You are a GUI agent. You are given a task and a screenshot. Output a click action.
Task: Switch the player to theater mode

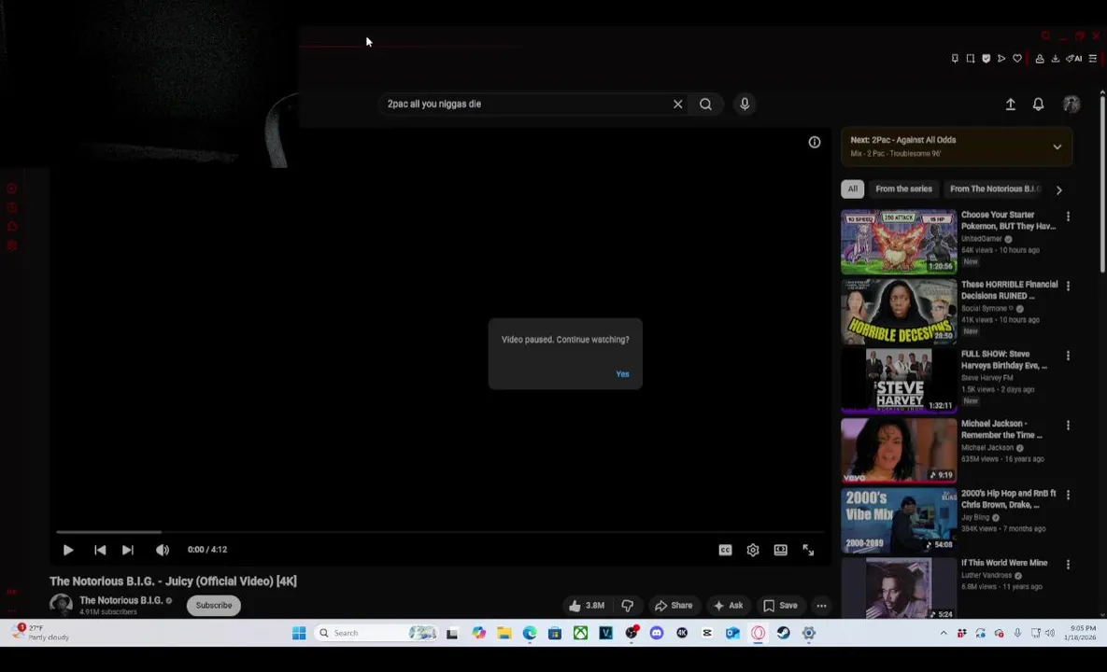coord(780,550)
